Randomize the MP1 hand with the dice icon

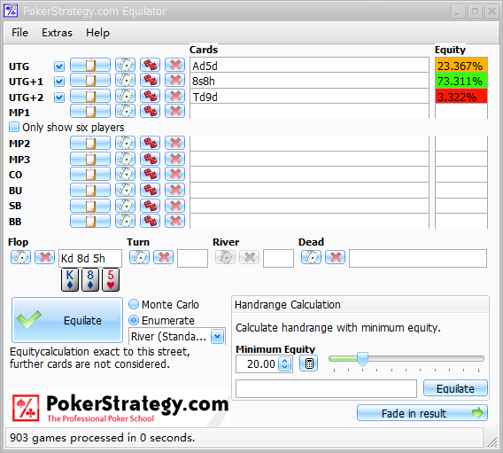(x=150, y=111)
